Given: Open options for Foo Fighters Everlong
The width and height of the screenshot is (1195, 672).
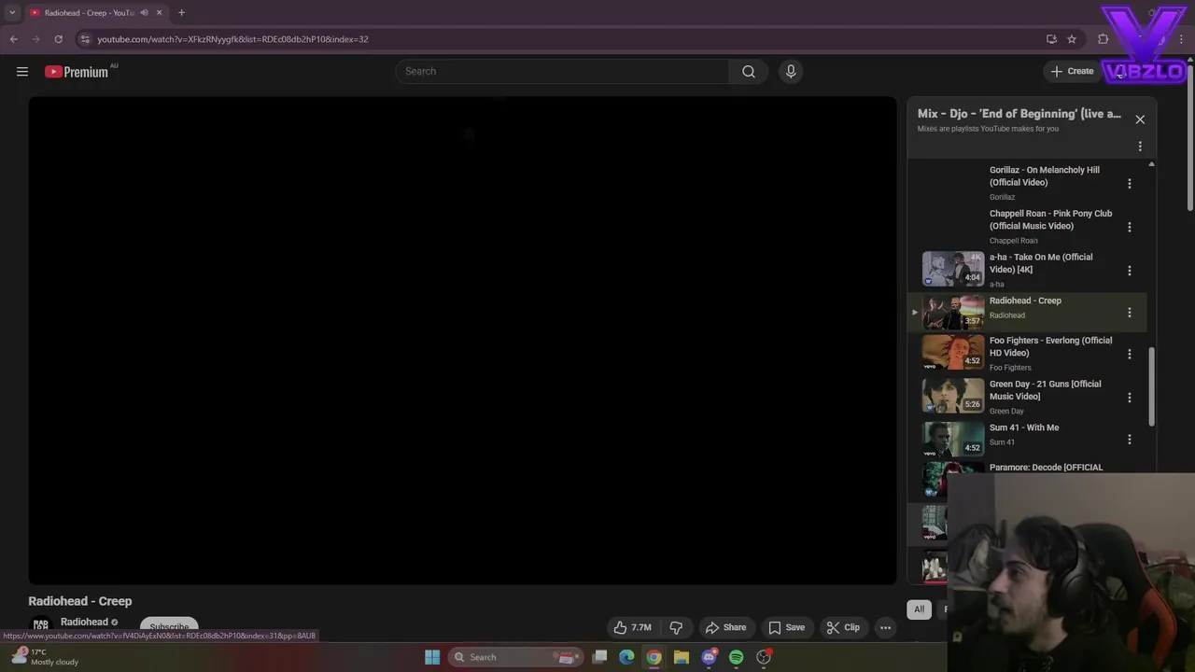Looking at the screenshot, I should (x=1130, y=355).
